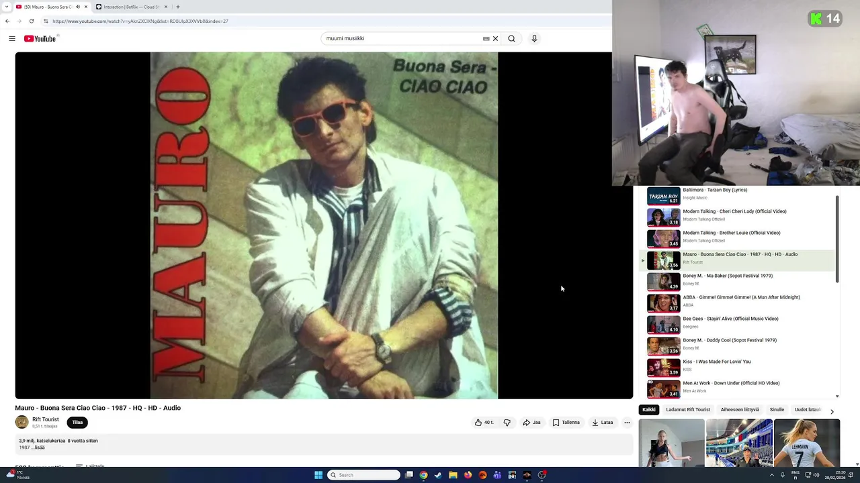Select the Uudet lataukset chip
Image resolution: width=860 pixels, height=483 pixels.
click(x=808, y=410)
